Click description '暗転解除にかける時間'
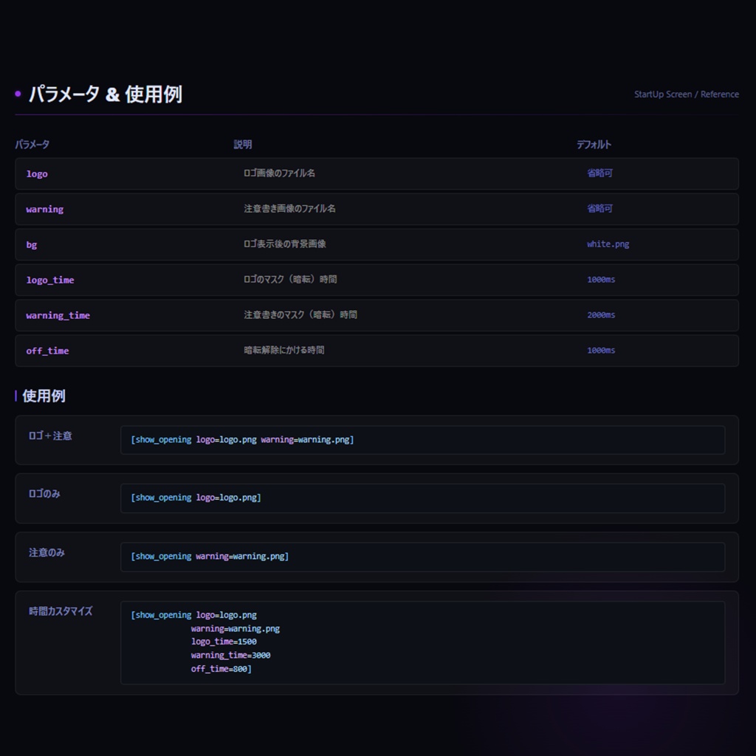 [x=283, y=350]
